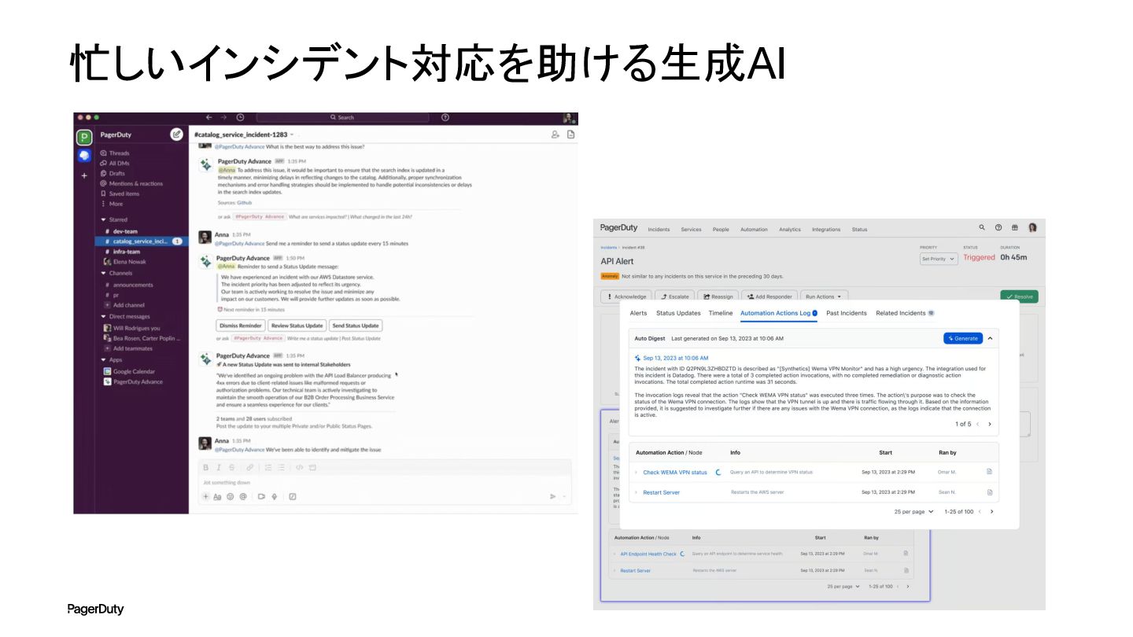Open the Run Actions dropdown

pyautogui.click(x=824, y=296)
